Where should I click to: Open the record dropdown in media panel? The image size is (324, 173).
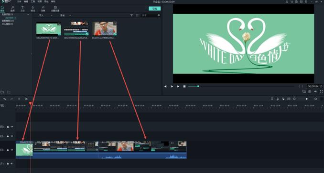(65, 15)
